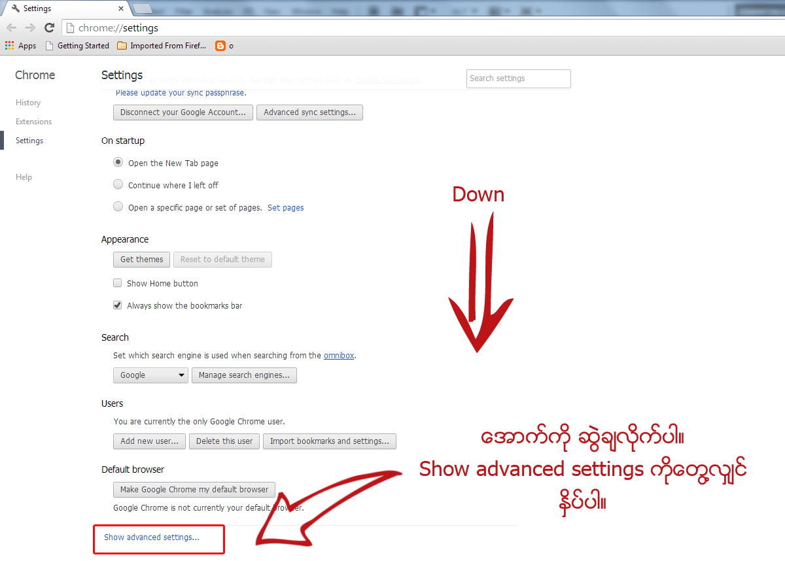The height and width of the screenshot is (561, 785).
Task: Uncheck Always show the bookmarks bar
Action: pos(117,305)
